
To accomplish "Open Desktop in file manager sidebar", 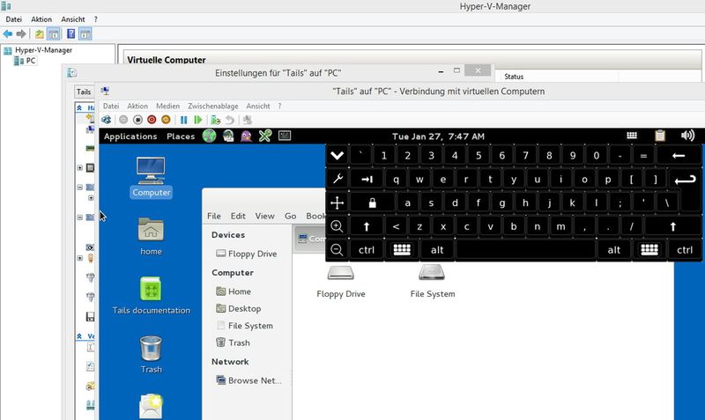I will point(238,308).
